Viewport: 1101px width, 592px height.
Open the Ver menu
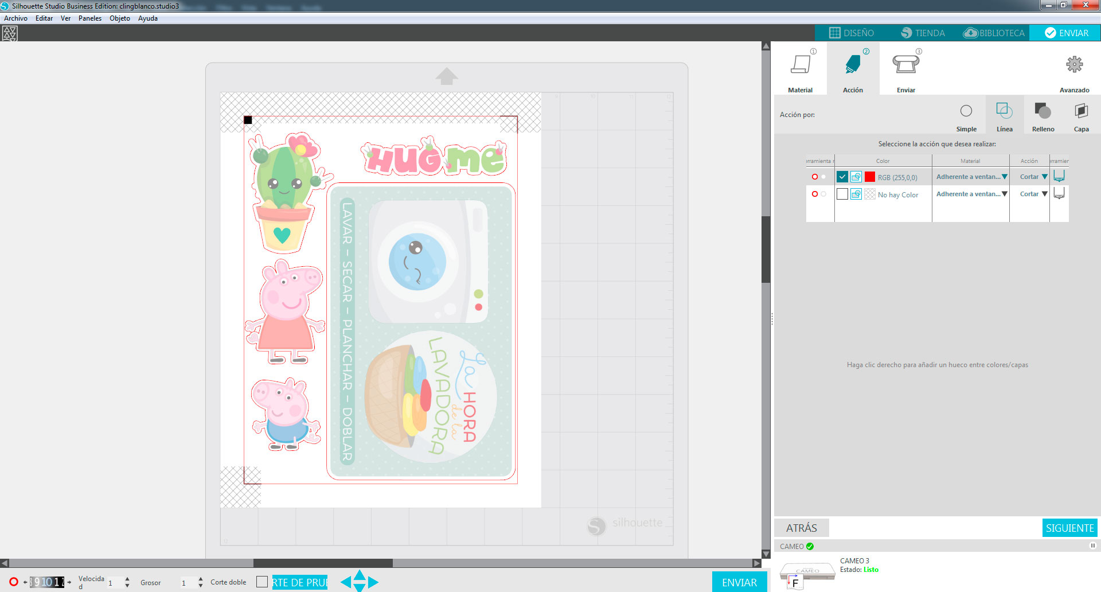[x=66, y=18]
